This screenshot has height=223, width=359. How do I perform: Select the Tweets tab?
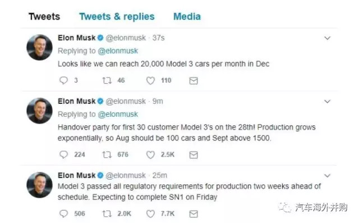pyautogui.click(x=44, y=16)
